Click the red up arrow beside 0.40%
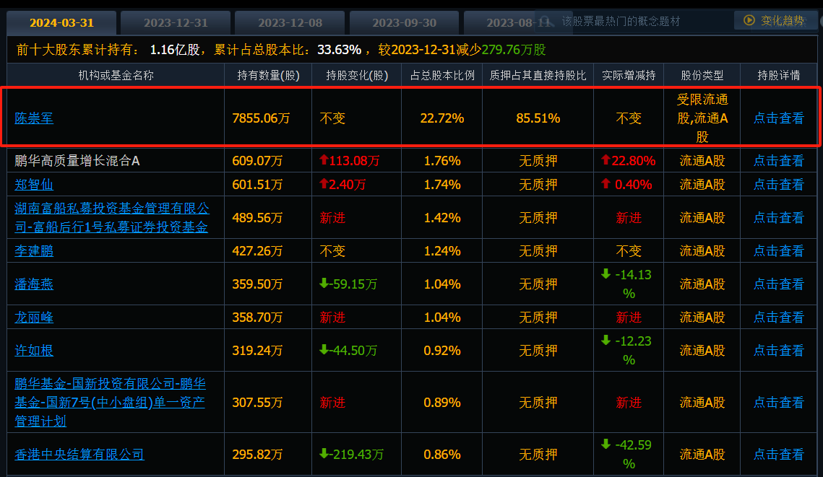 pos(606,183)
